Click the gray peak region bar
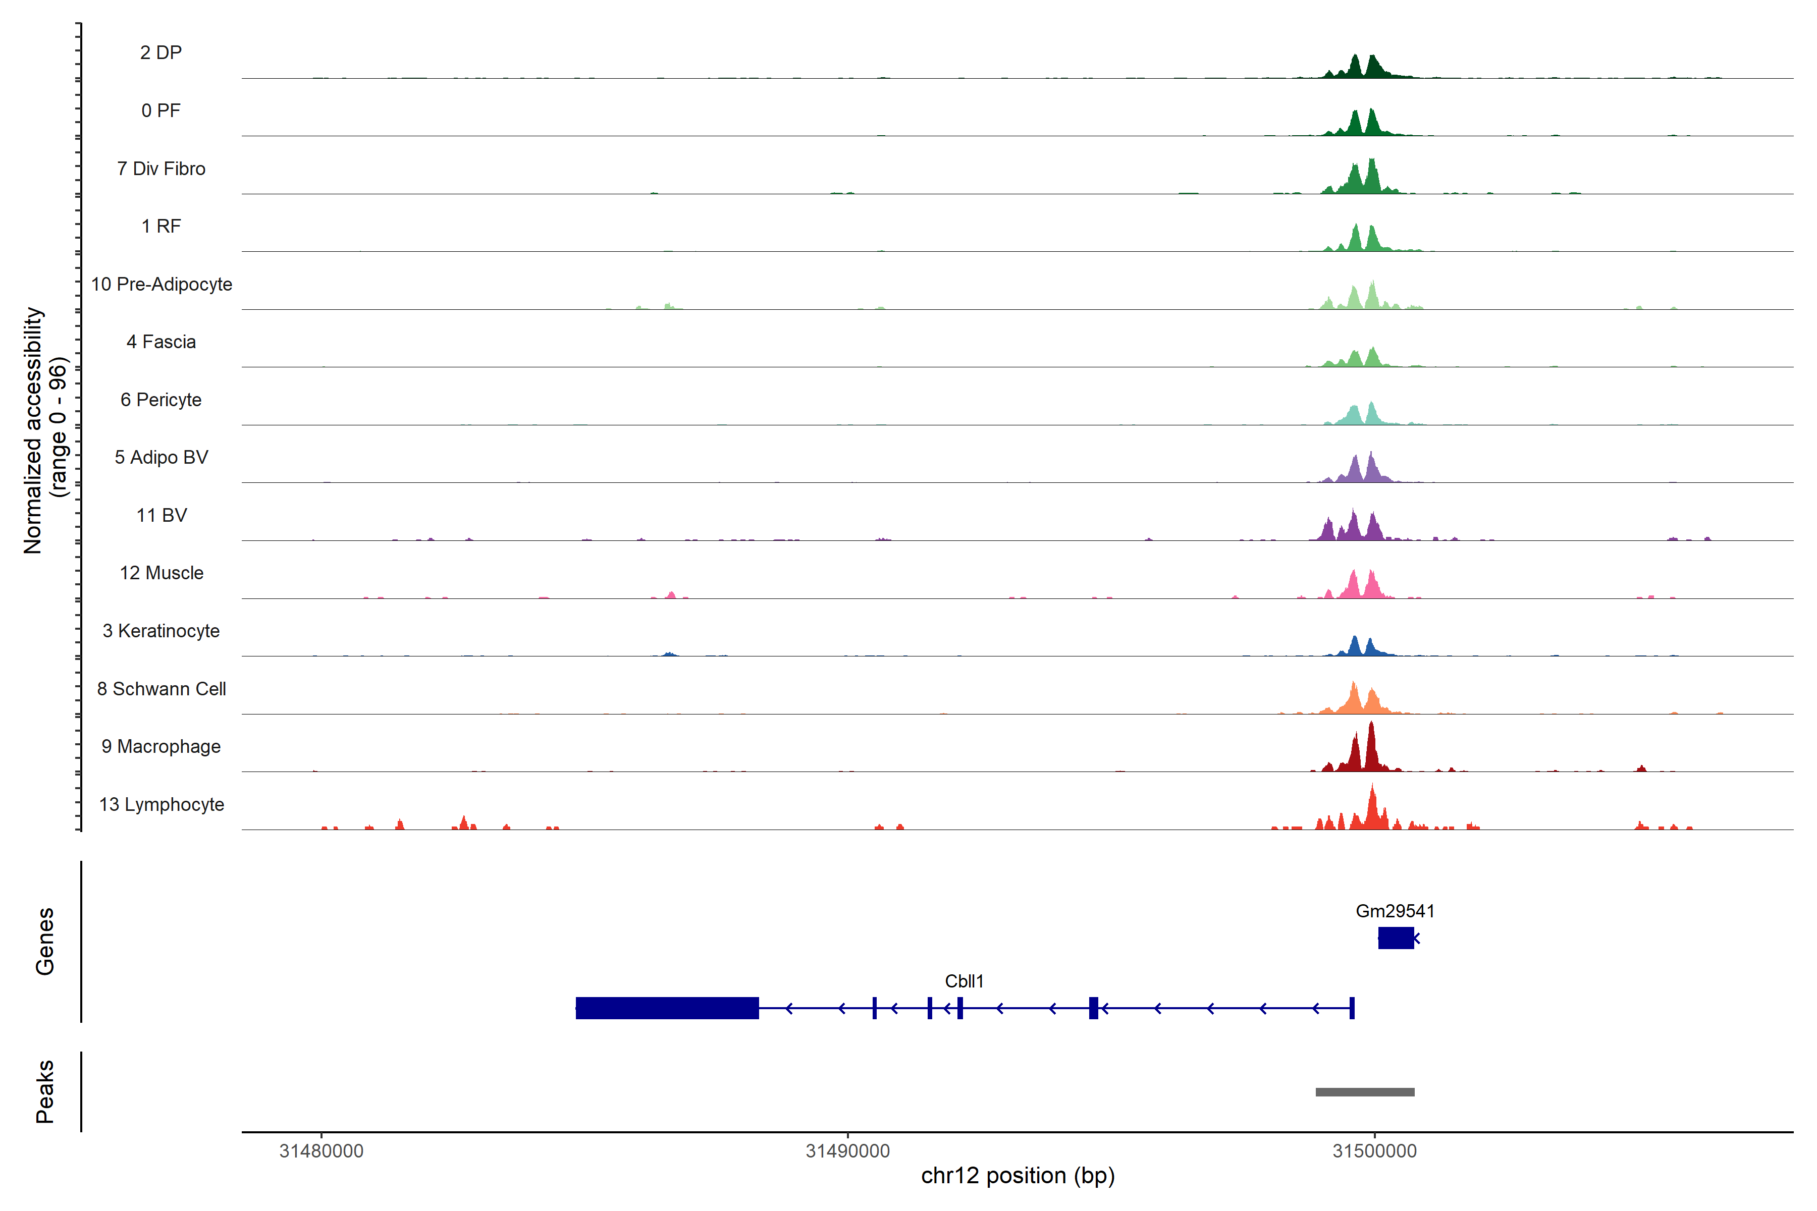1817x1211 pixels. point(1365,1092)
